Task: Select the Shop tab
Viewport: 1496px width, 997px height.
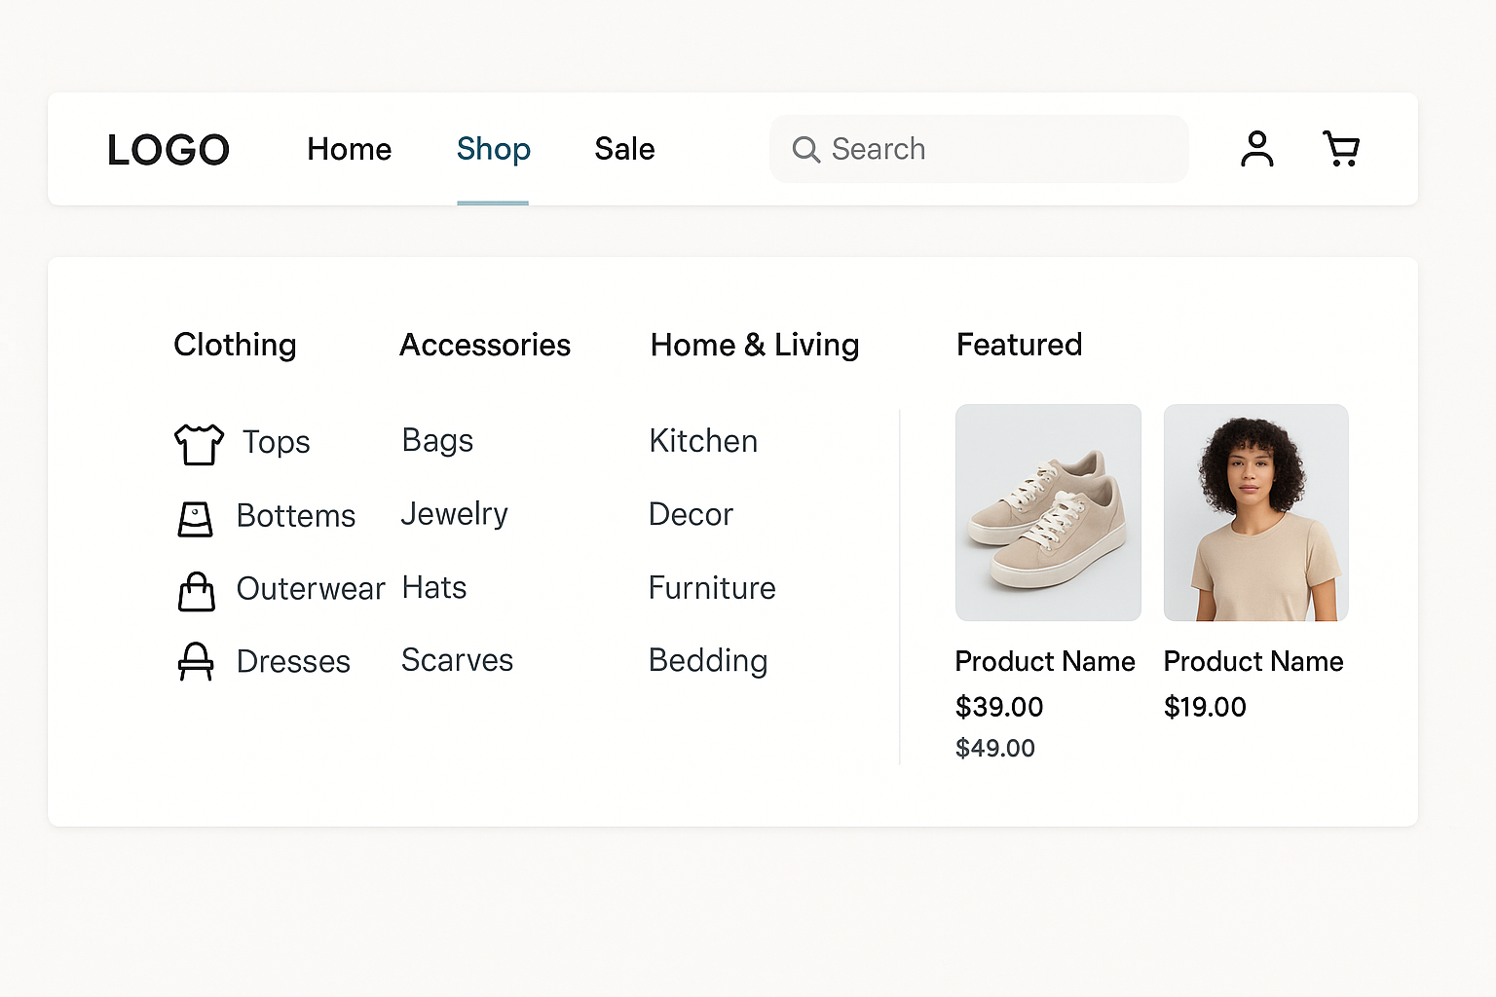Action: click(x=493, y=149)
